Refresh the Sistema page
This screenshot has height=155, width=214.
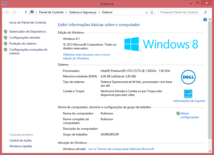click(152, 12)
